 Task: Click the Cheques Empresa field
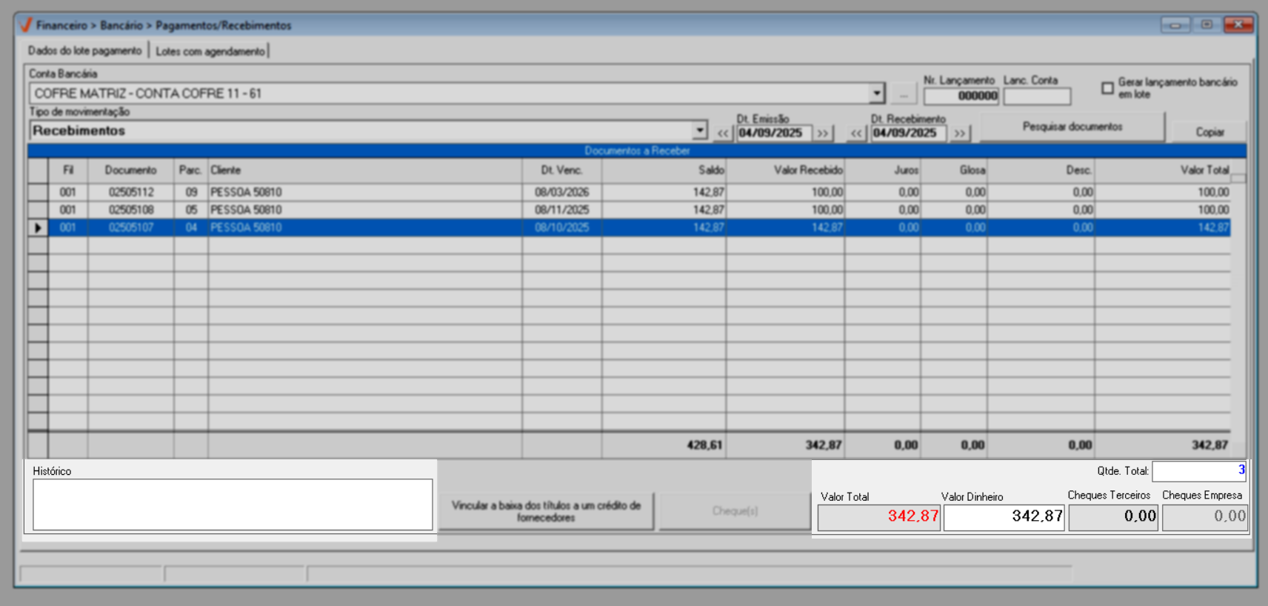click(x=1205, y=517)
